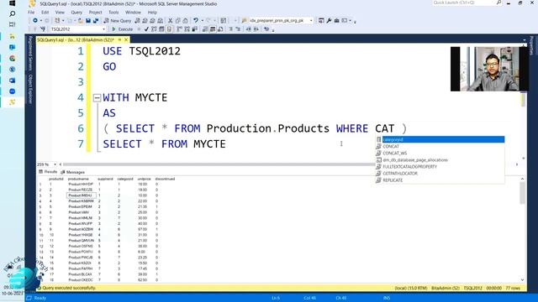Image resolution: width=538 pixels, height=302 pixels.
Task: Click the Save All icon
Action: click(x=96, y=20)
